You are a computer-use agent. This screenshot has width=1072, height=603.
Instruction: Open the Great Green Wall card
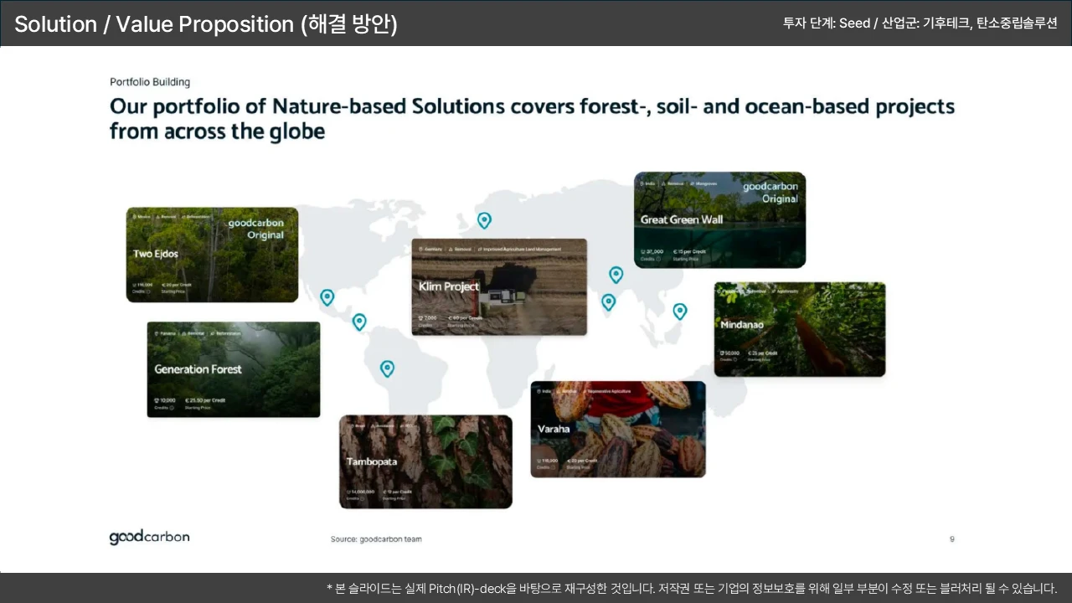coord(719,220)
